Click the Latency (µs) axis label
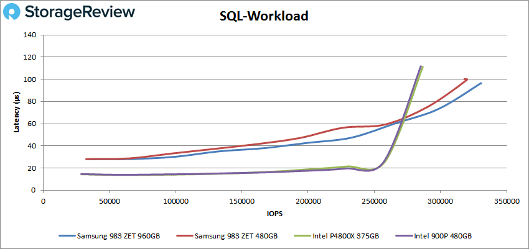The image size is (529, 249). (17, 112)
